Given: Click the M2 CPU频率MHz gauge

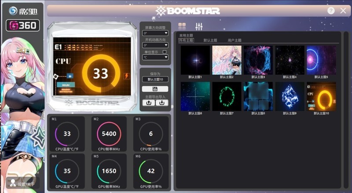Looking at the screenshot, I should point(109,134).
